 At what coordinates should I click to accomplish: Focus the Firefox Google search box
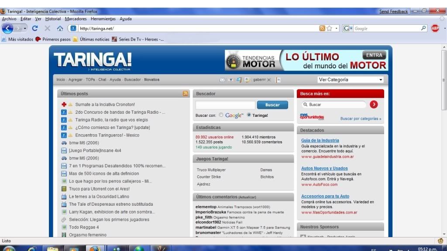pos(387,28)
